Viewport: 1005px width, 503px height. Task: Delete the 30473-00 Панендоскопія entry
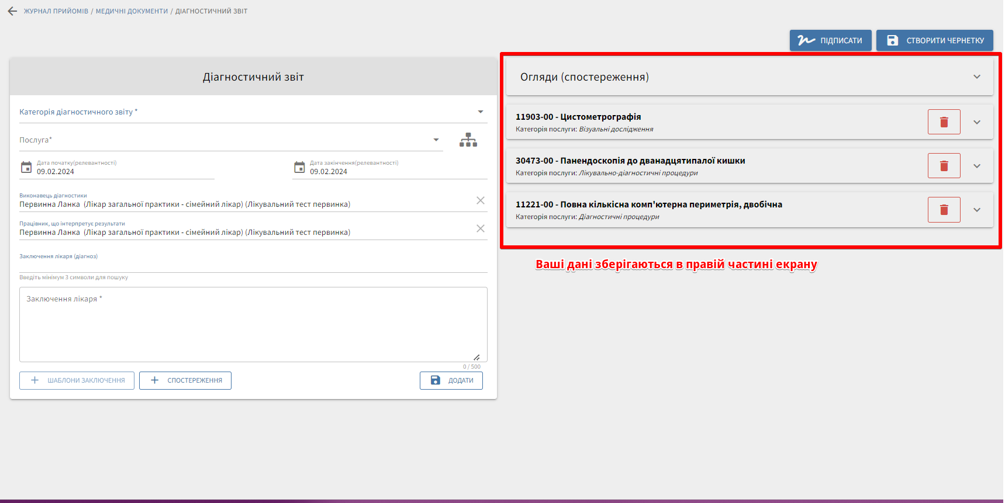point(944,166)
